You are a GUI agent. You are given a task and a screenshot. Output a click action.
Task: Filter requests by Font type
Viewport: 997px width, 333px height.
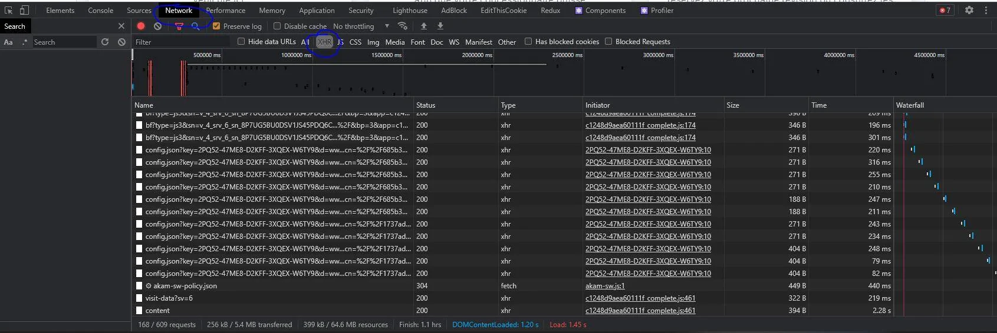click(417, 42)
